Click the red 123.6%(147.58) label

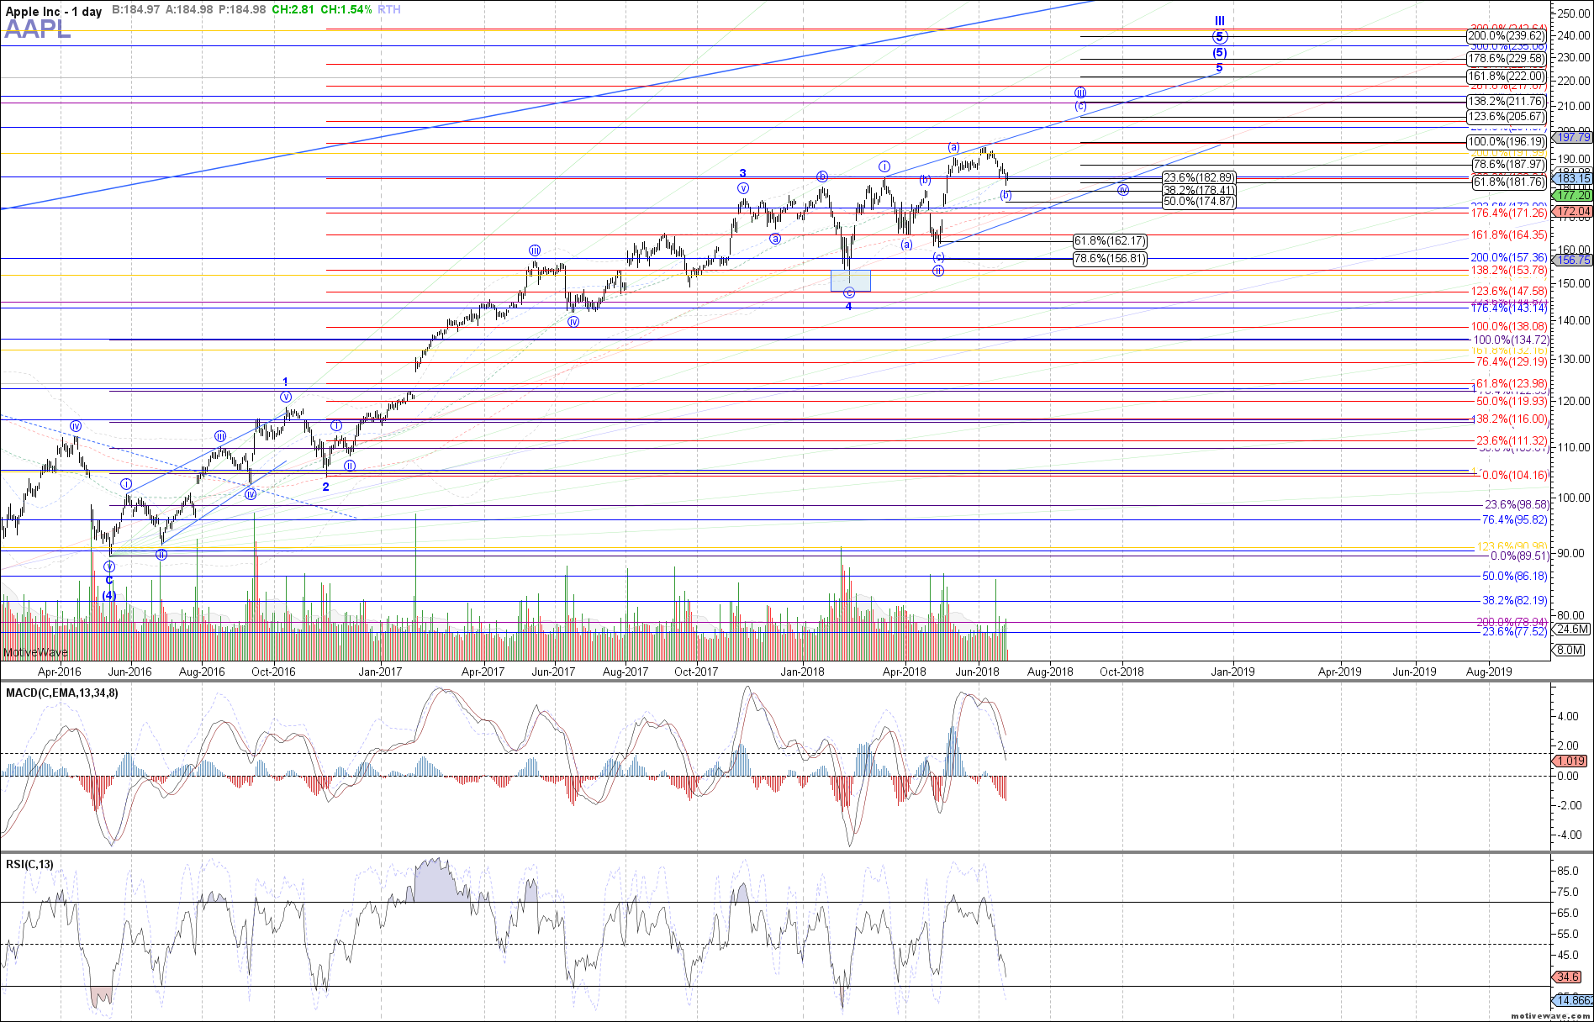pyautogui.click(x=1509, y=292)
